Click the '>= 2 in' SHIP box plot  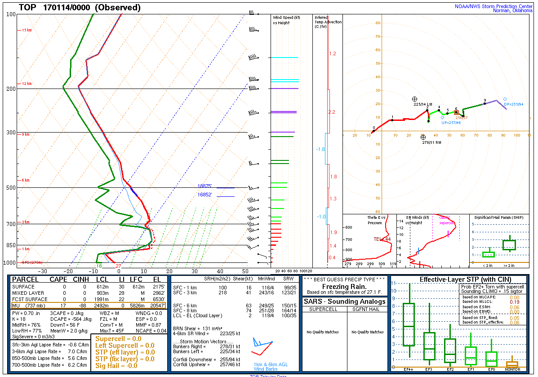pyautogui.click(x=509, y=244)
